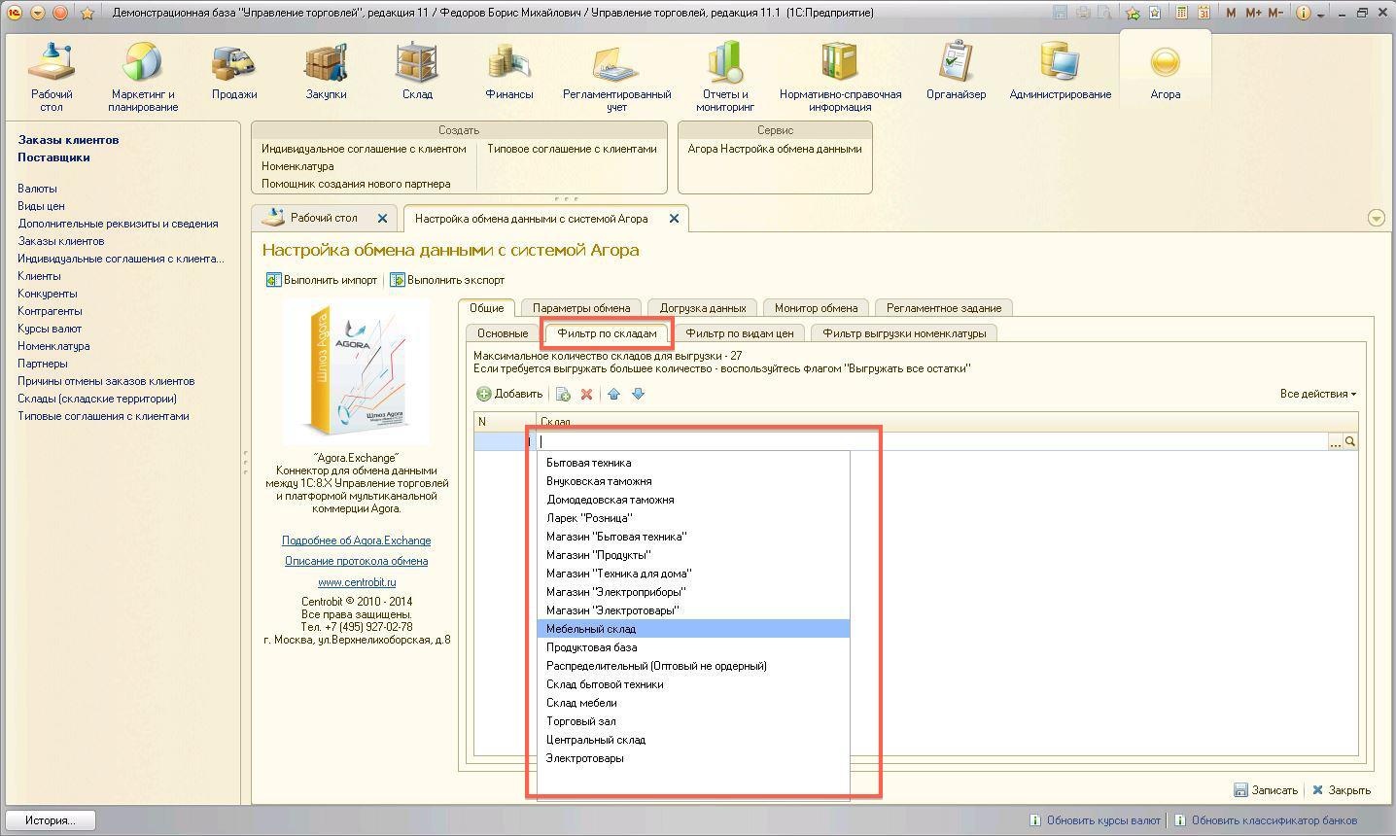Move row up with blue arrow
Image resolution: width=1396 pixels, height=836 pixels.
pyautogui.click(x=613, y=394)
